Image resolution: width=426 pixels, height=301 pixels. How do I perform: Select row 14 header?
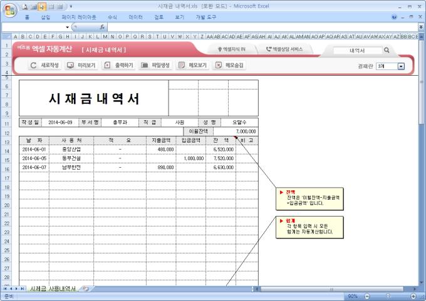(x=6, y=151)
